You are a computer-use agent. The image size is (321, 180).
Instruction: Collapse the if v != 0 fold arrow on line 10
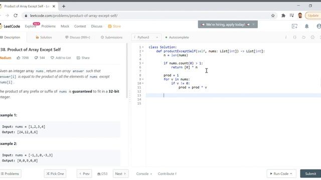click(x=143, y=83)
